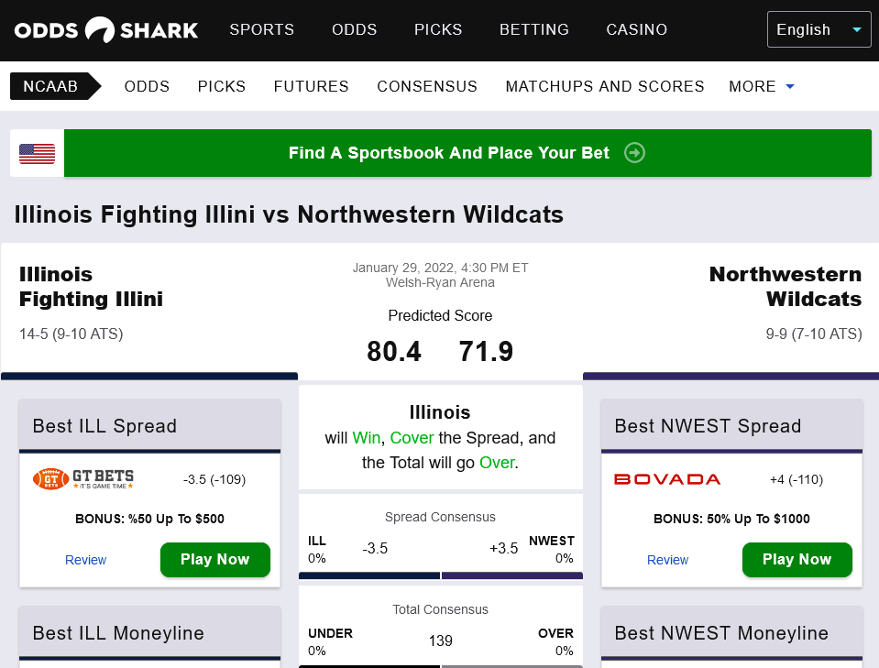
Task: Open the SPORTS menu
Action: 262,29
